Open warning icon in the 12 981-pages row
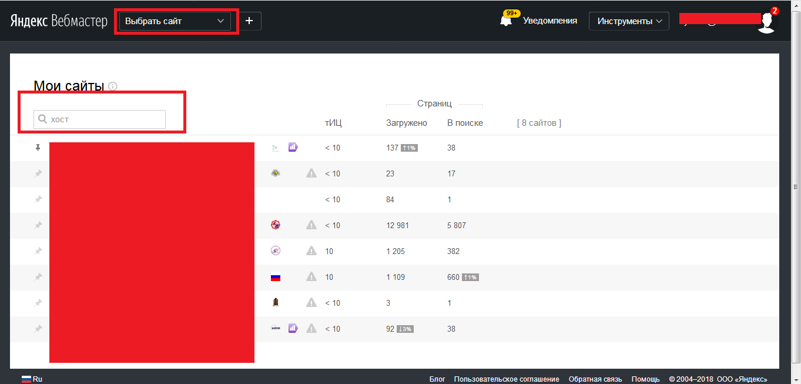Screen dimensions: 801x384 311,225
